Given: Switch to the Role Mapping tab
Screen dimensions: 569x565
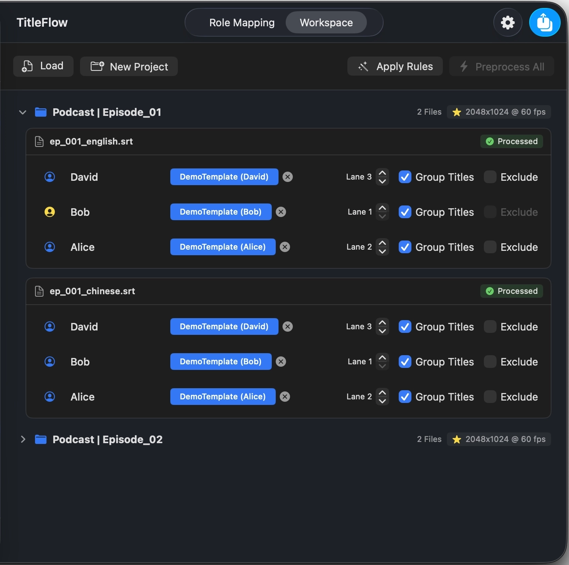Looking at the screenshot, I should point(242,23).
